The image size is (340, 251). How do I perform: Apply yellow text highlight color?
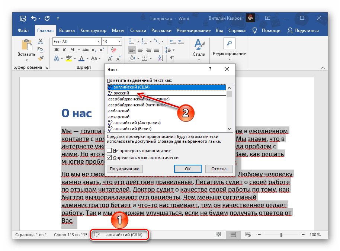pyautogui.click(x=69, y=58)
